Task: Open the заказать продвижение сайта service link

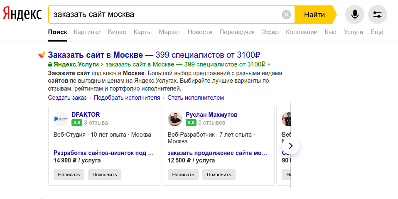Action: point(218,153)
